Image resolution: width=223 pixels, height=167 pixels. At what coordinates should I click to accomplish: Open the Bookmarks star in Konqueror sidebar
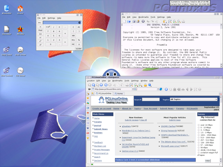pos(88,98)
